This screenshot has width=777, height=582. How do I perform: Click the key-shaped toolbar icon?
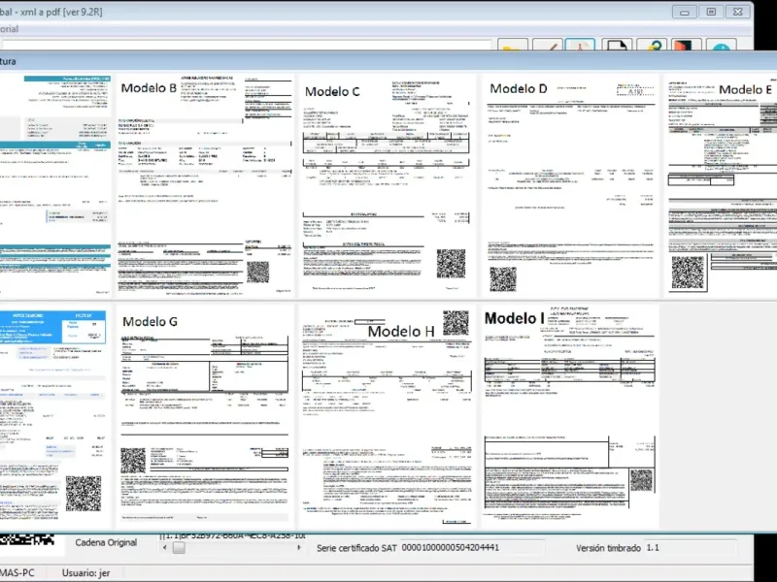(x=652, y=45)
